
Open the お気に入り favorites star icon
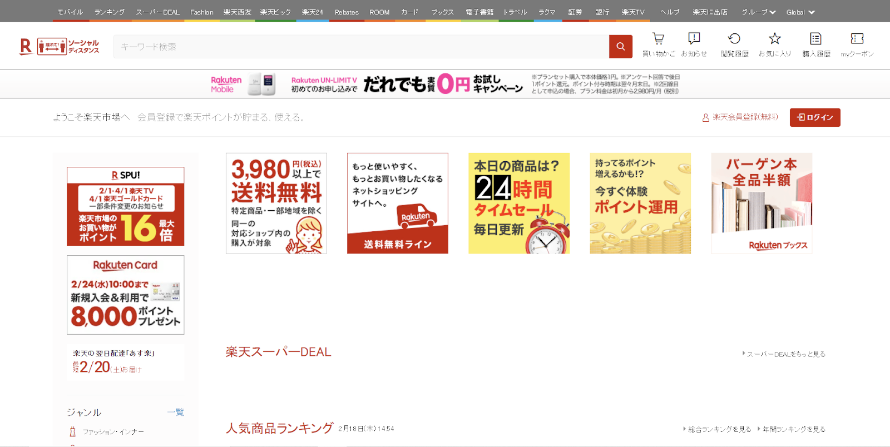coord(775,38)
